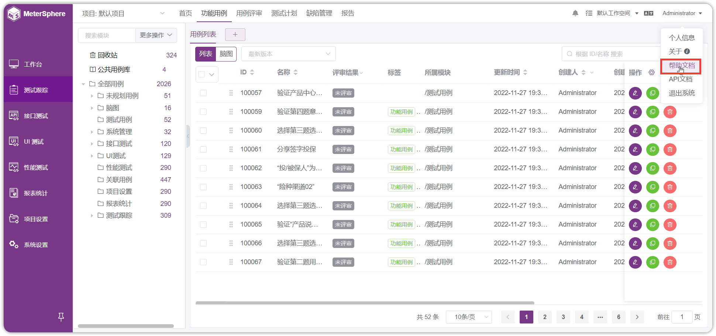
Task: Delete test case 100060
Action: tap(670, 131)
